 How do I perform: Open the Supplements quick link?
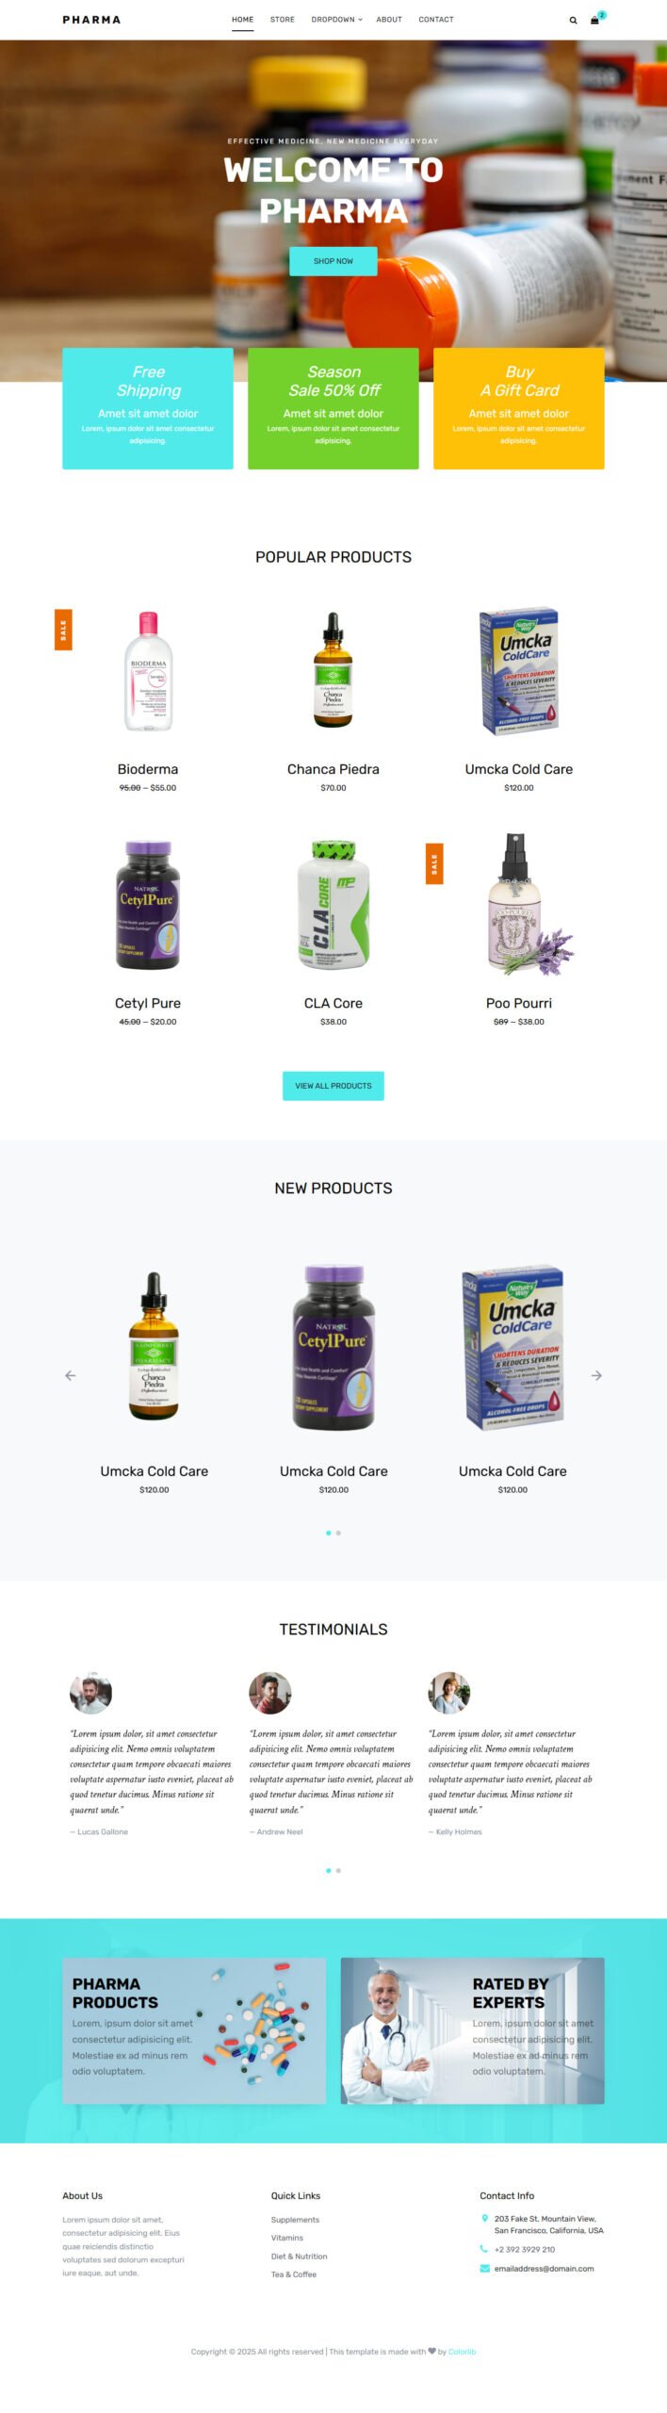click(x=295, y=2220)
